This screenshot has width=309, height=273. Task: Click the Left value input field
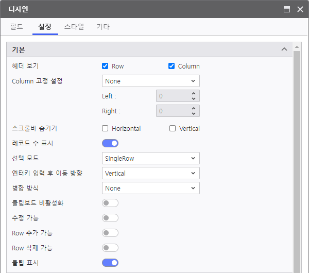pyautogui.click(x=173, y=96)
